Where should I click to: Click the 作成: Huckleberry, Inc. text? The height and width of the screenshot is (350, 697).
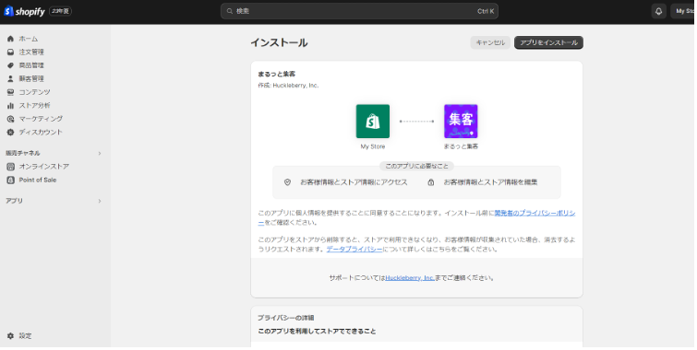click(x=288, y=85)
